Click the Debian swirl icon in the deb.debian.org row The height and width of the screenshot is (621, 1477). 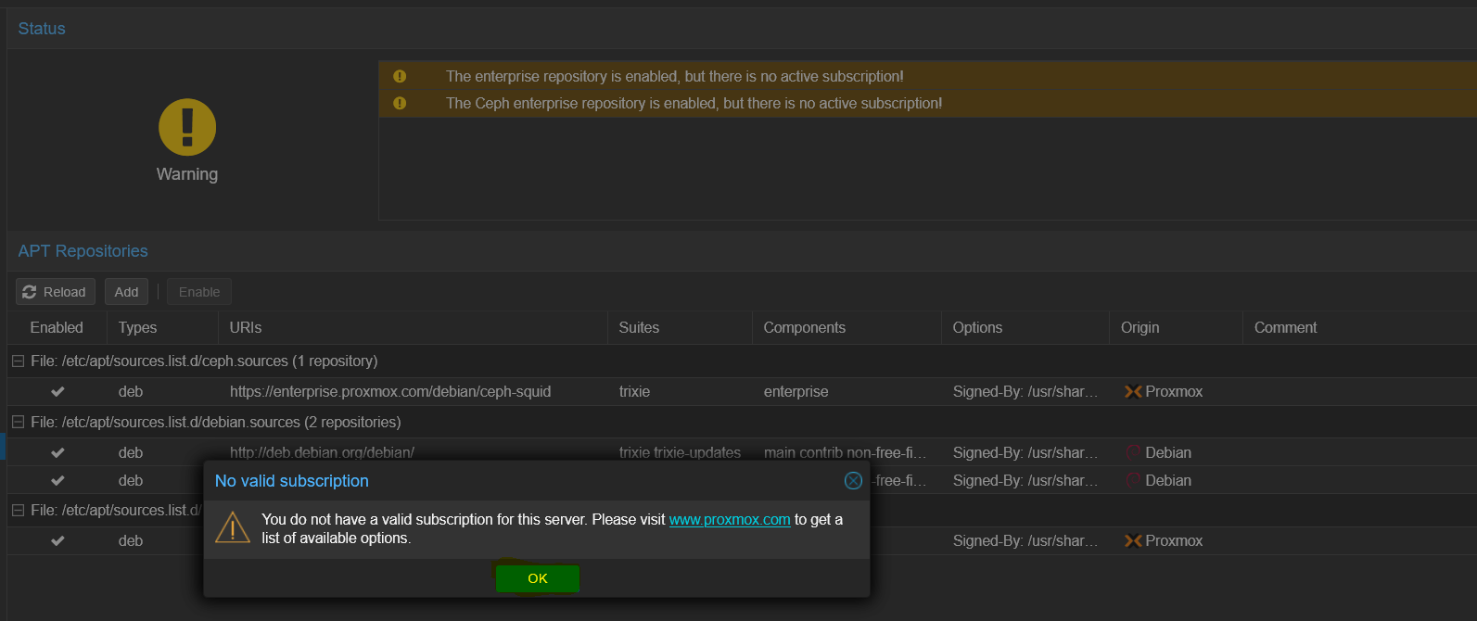(1133, 452)
